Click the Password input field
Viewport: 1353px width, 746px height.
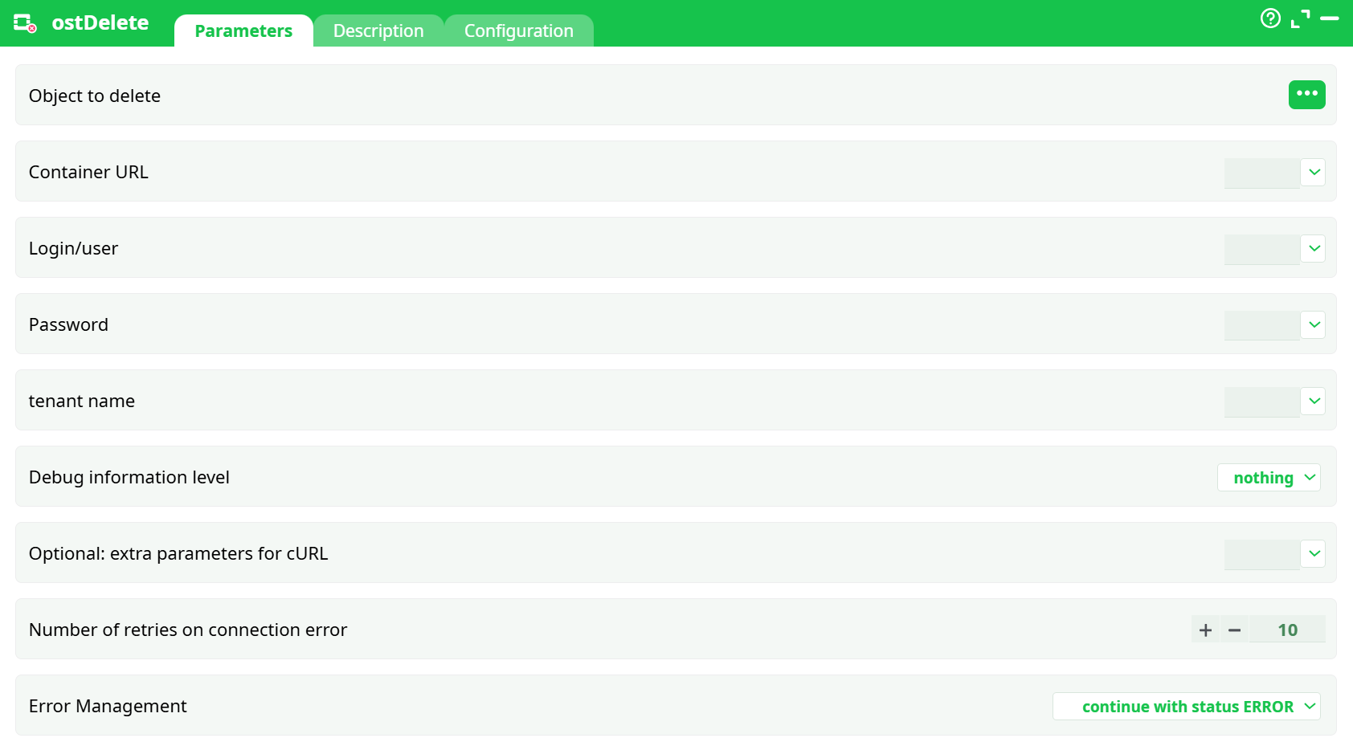point(1261,325)
